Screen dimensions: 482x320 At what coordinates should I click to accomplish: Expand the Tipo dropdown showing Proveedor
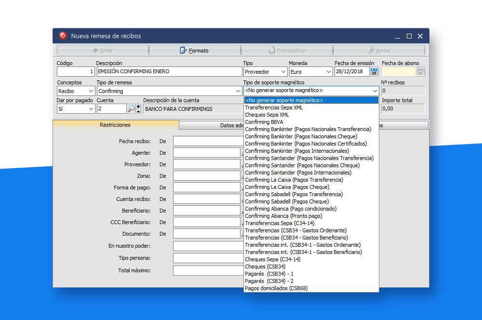tap(282, 72)
